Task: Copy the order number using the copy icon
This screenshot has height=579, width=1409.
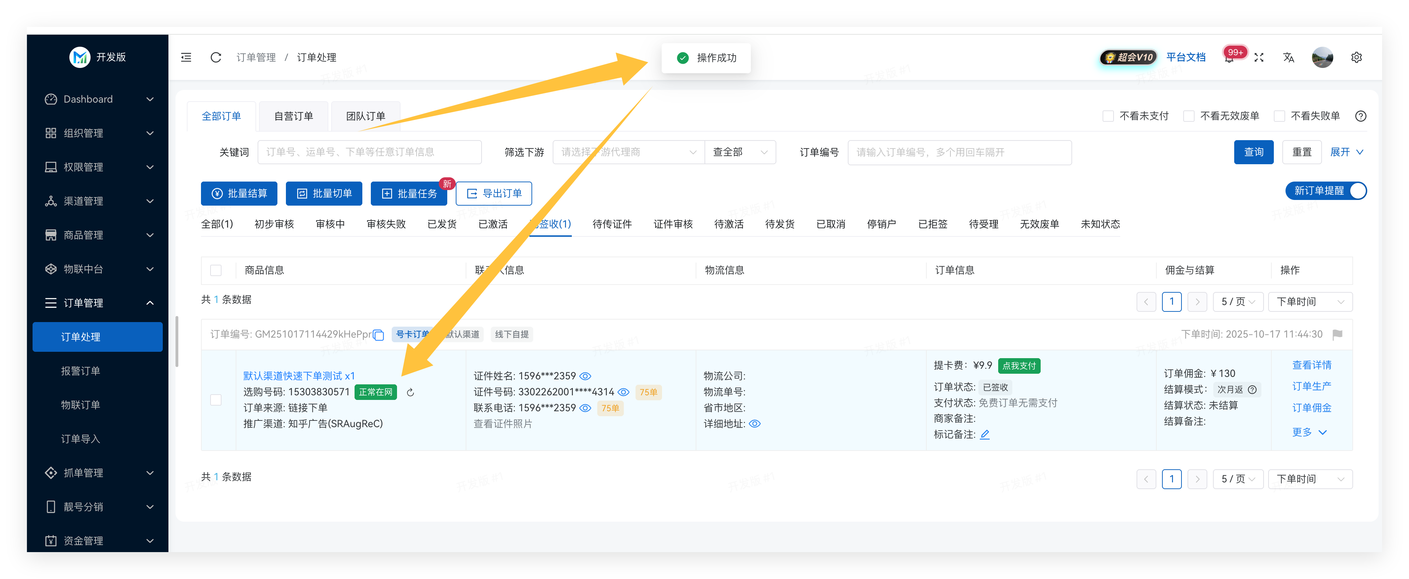Action: coord(379,335)
